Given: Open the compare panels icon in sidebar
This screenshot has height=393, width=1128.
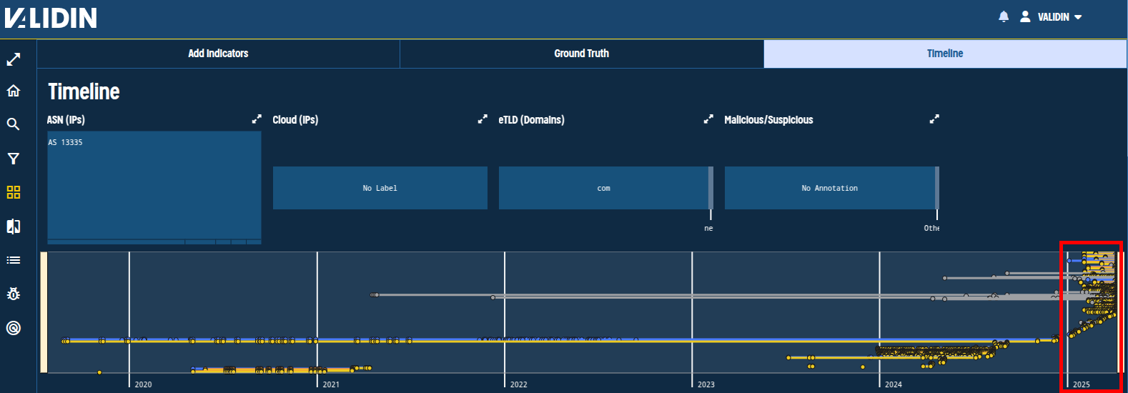Looking at the screenshot, I should (14, 227).
